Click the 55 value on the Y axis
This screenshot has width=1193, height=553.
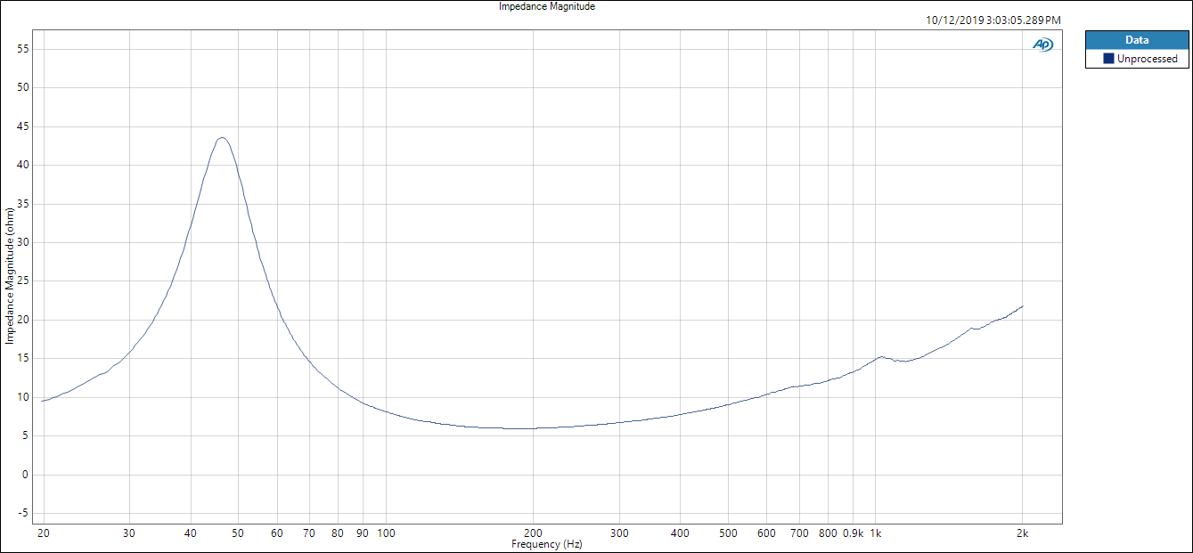[x=25, y=49]
